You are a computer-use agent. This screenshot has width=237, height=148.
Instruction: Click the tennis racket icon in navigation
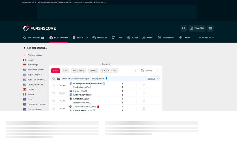pyautogui.click(x=113, y=38)
